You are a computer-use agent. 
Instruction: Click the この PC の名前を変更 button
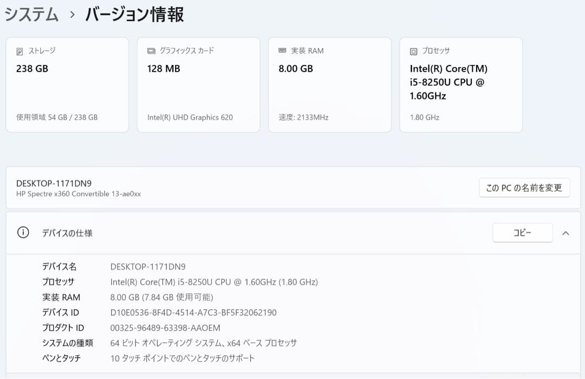click(524, 188)
